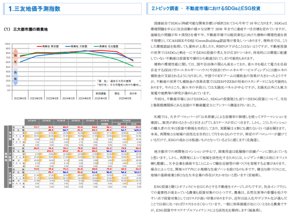Image resolution: width=306 pixels, height=219 pixels.
Task: Click the Nagoya forecast index value '52.3'
Action: pos(138,169)
